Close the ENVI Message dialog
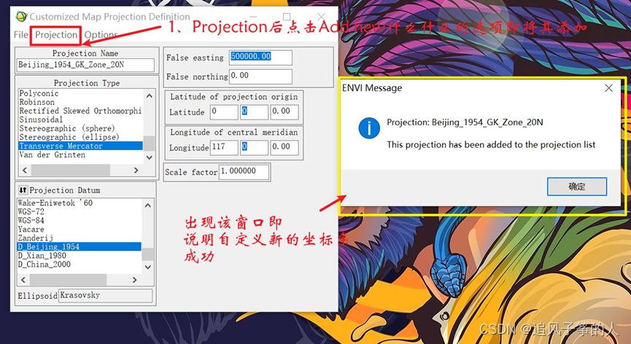 pyautogui.click(x=608, y=88)
